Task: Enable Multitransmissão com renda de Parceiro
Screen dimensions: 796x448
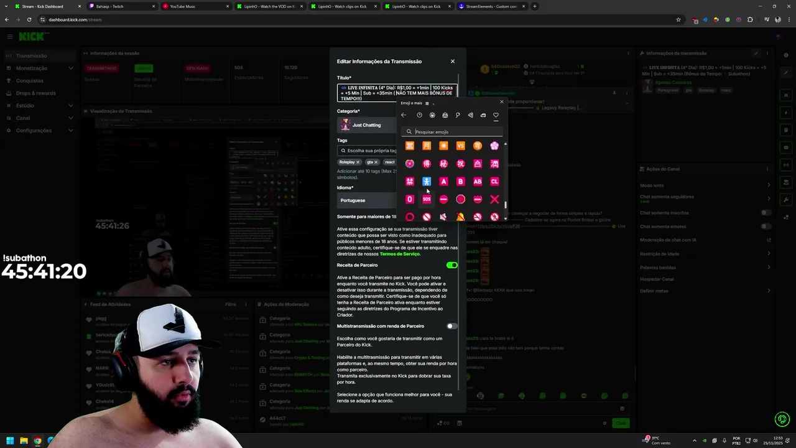Action: 452,326
